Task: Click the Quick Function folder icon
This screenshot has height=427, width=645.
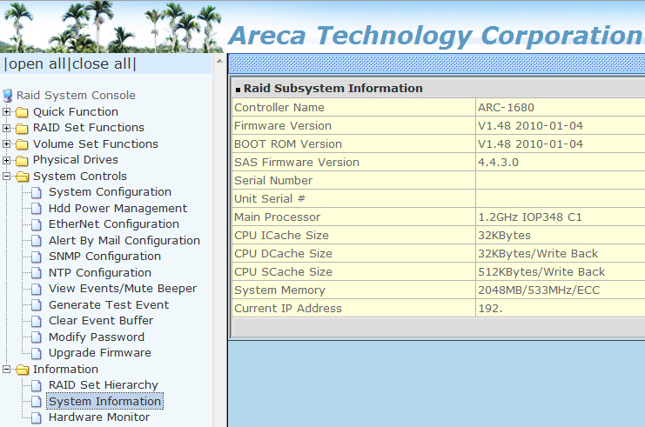Action: 23,112
